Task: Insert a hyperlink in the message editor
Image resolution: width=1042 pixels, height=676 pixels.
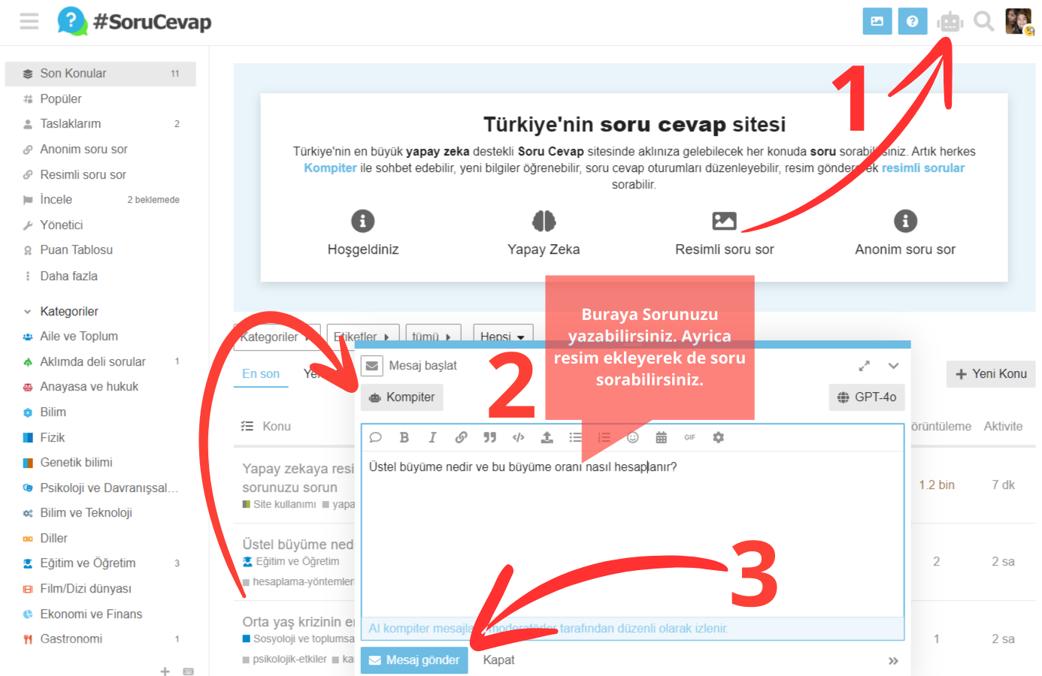Action: (461, 436)
